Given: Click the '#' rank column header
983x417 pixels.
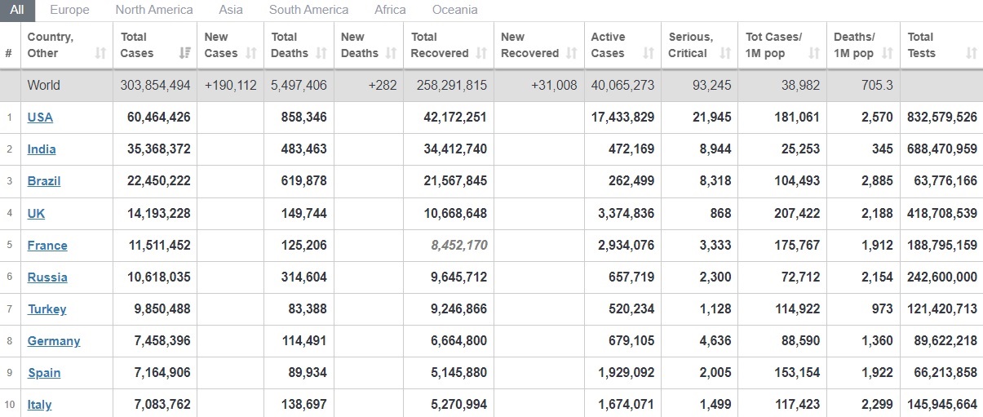Looking at the screenshot, I should (x=8, y=53).
